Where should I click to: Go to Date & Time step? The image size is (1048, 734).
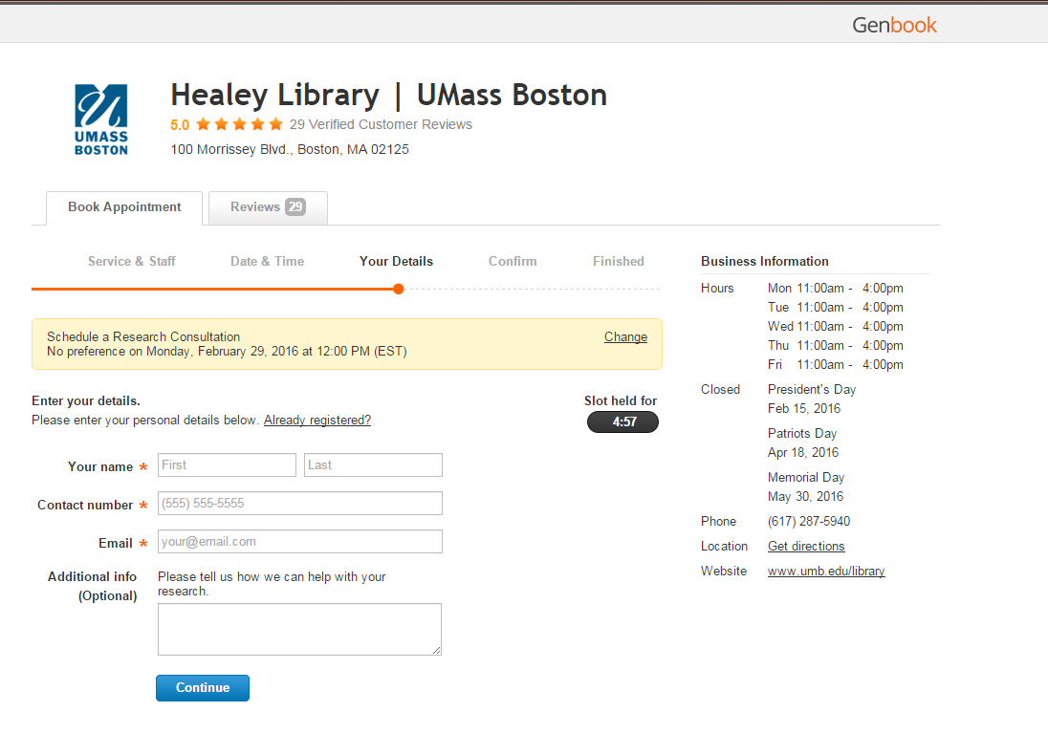(x=268, y=261)
